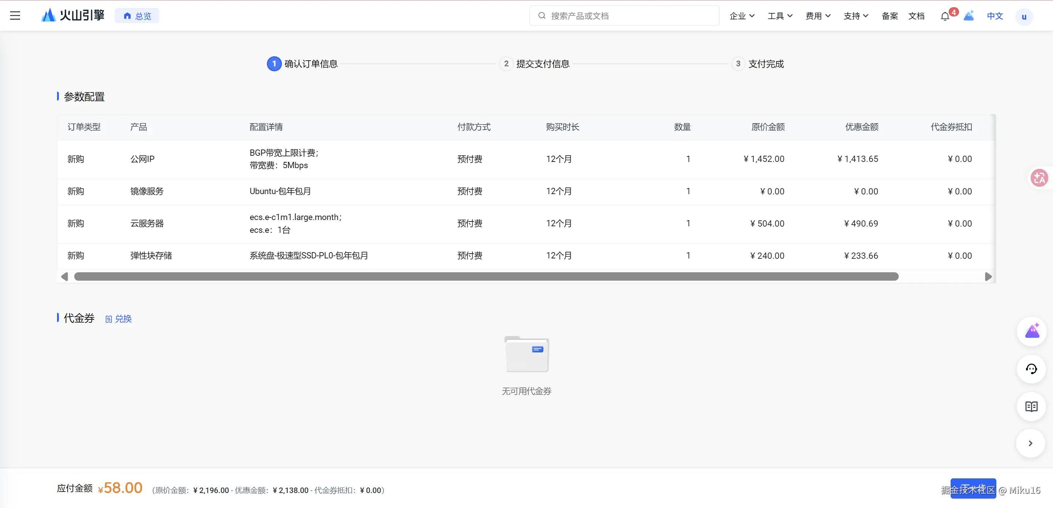Open the 支持 dropdown menu
The image size is (1053, 508).
pyautogui.click(x=856, y=16)
